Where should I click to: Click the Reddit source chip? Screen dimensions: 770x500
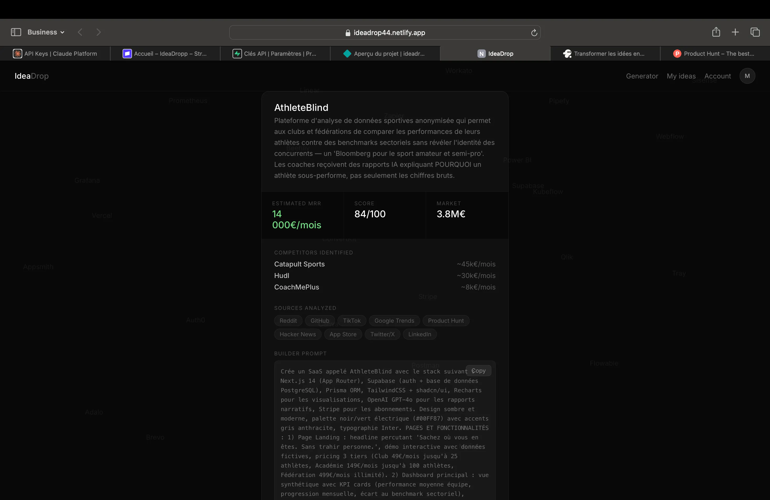[288, 321]
